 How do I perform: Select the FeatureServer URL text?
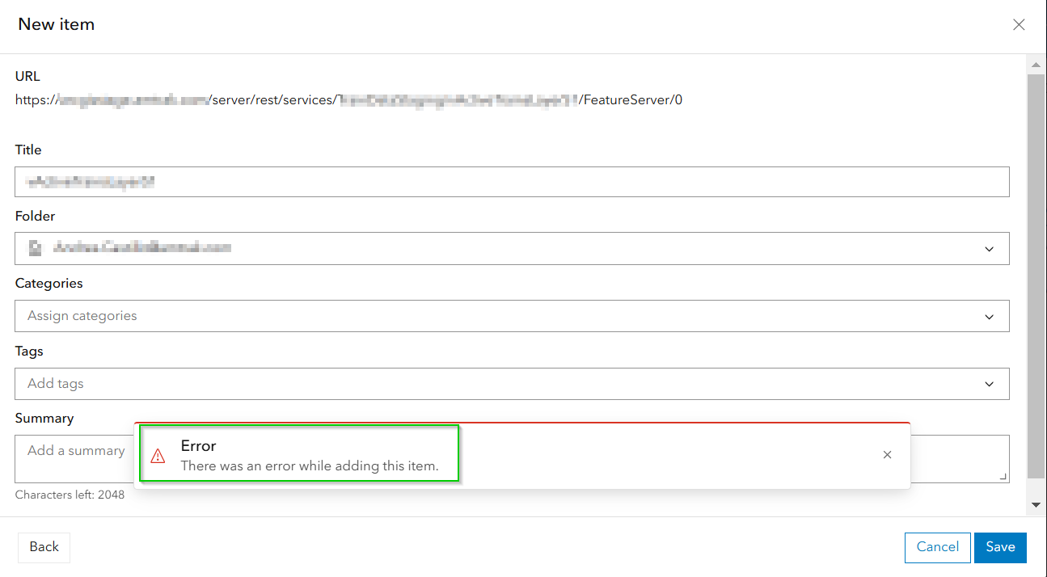tap(349, 100)
